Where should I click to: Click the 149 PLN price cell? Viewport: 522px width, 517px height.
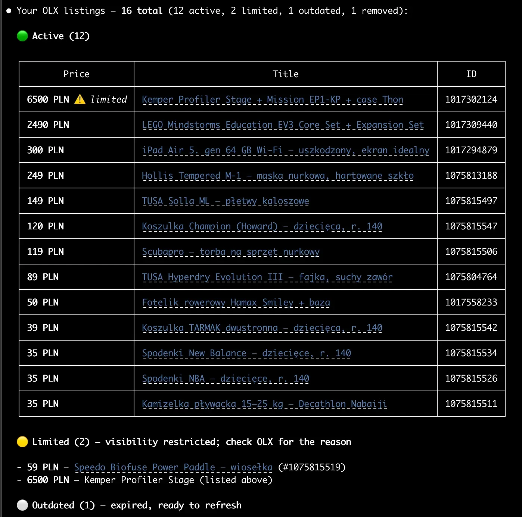pyautogui.click(x=77, y=201)
